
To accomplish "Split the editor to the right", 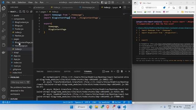I will pos(125,7).
